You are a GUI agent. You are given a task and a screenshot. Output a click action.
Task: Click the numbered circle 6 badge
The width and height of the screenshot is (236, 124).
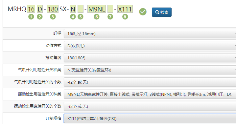coord(97,17)
